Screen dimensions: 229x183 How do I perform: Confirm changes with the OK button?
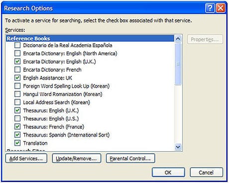[168, 173]
